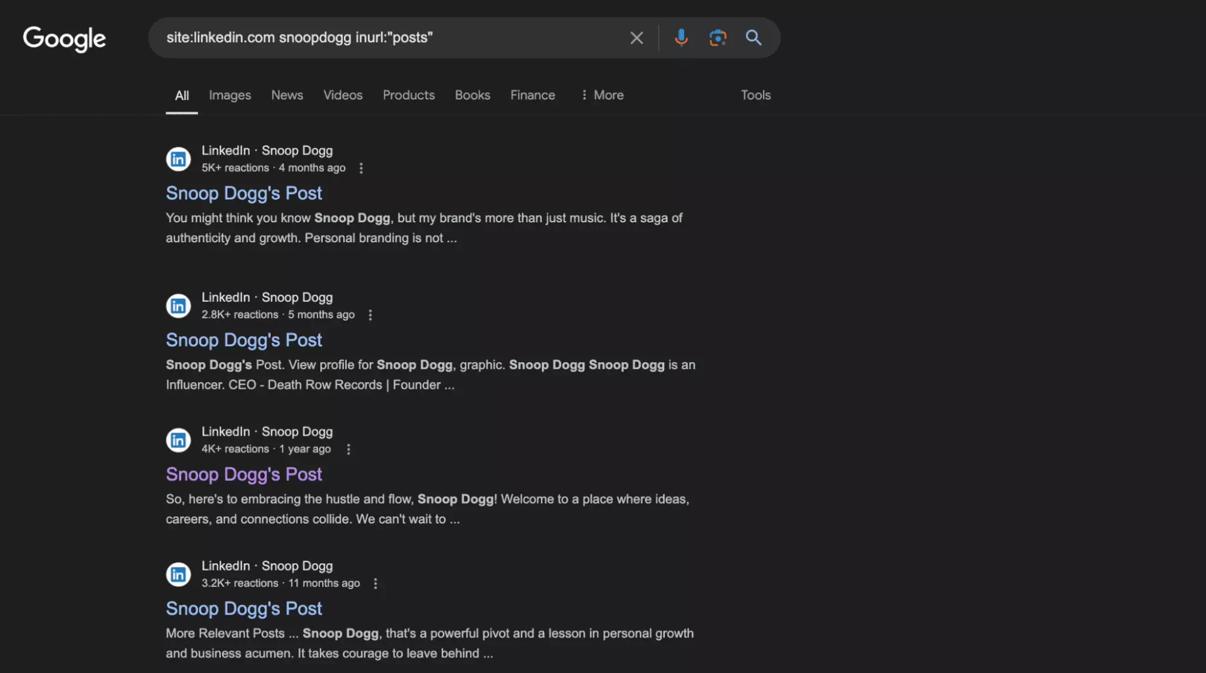1206x673 pixels.
Task: Start voice search with the microphone icon
Action: pyautogui.click(x=681, y=38)
